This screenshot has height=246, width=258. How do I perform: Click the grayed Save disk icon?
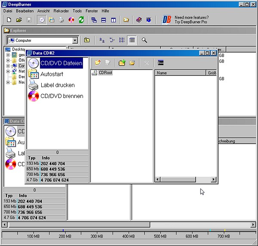[29, 20]
